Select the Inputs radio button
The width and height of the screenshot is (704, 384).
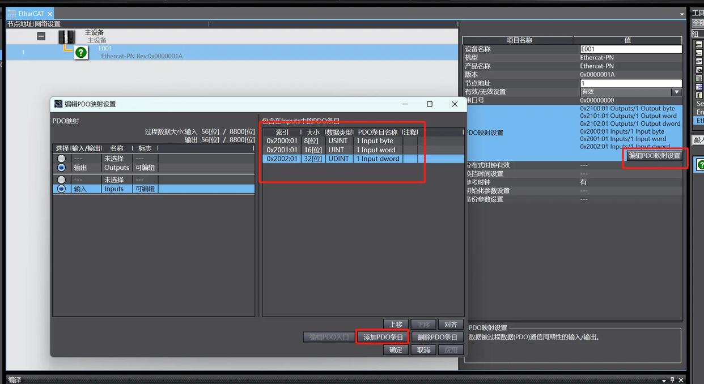pyautogui.click(x=61, y=189)
